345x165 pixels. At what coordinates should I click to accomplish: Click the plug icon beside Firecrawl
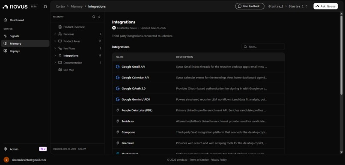[x=117, y=143]
